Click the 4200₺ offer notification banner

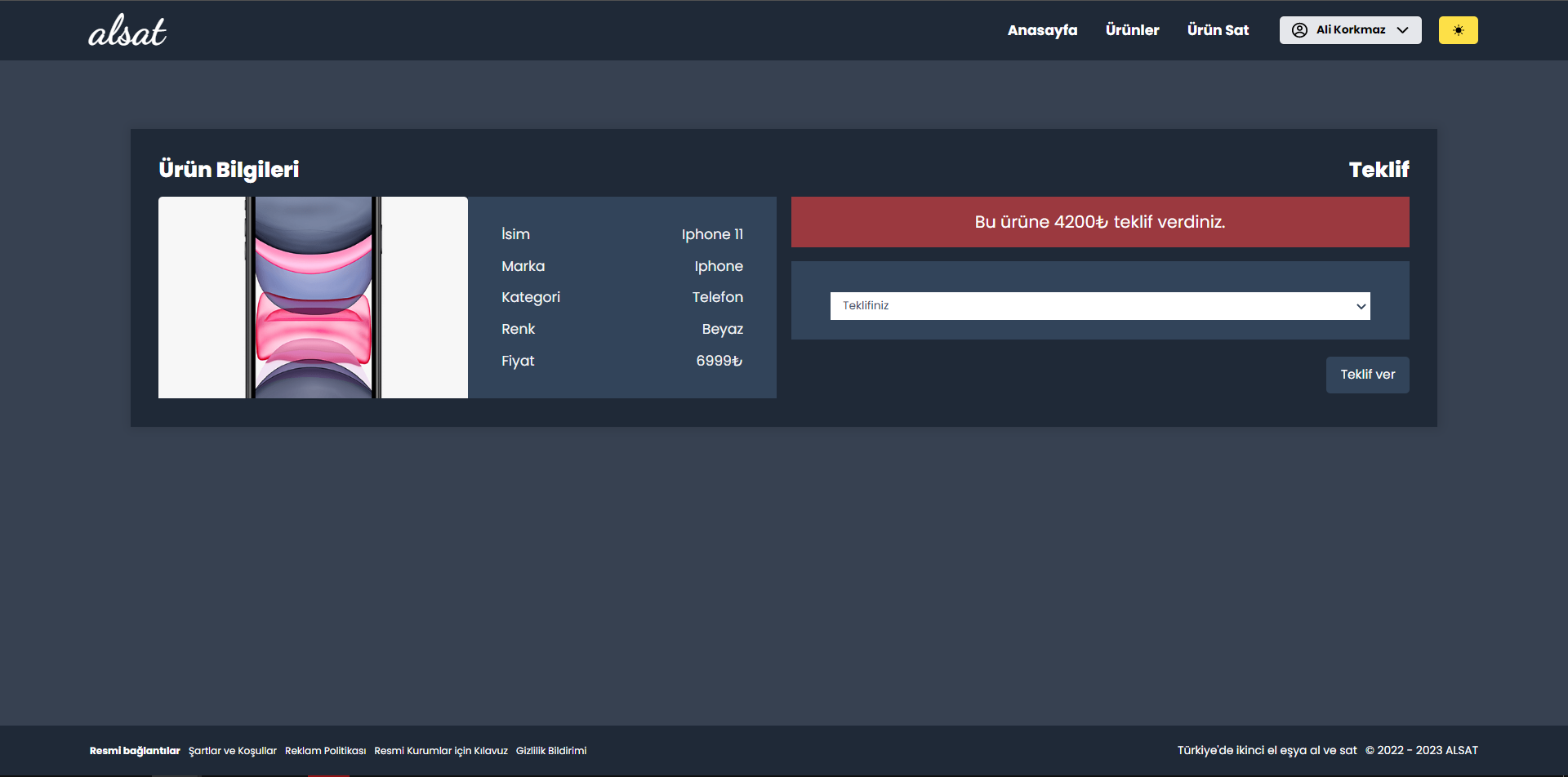(1100, 222)
